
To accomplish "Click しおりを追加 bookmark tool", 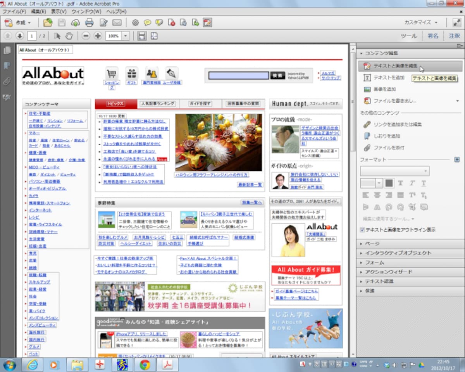I will pos(382,136).
